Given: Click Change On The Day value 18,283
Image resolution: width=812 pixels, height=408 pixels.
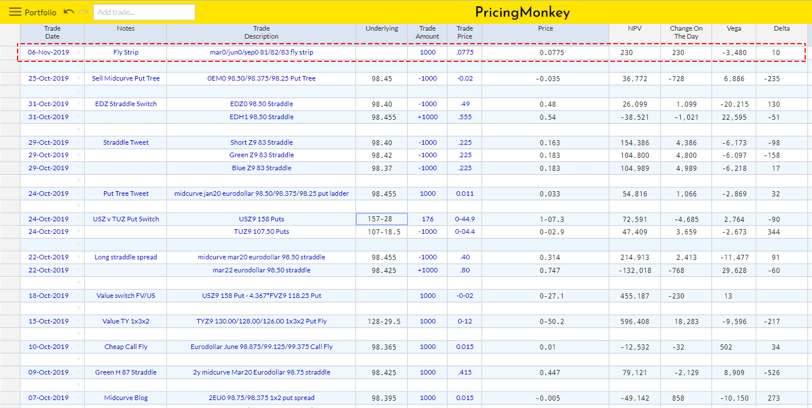Looking at the screenshot, I should [x=686, y=321].
